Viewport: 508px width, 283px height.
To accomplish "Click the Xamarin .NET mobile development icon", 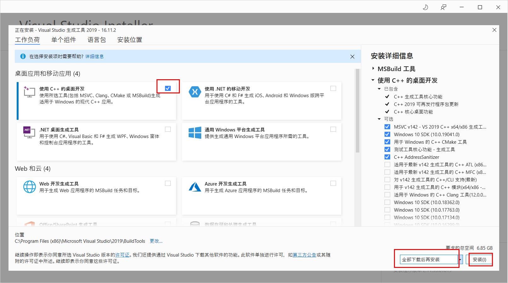I will pyautogui.click(x=195, y=92).
